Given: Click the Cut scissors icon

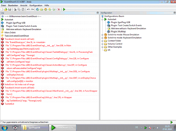Looking at the screenshot, I should [x=15, y=9].
